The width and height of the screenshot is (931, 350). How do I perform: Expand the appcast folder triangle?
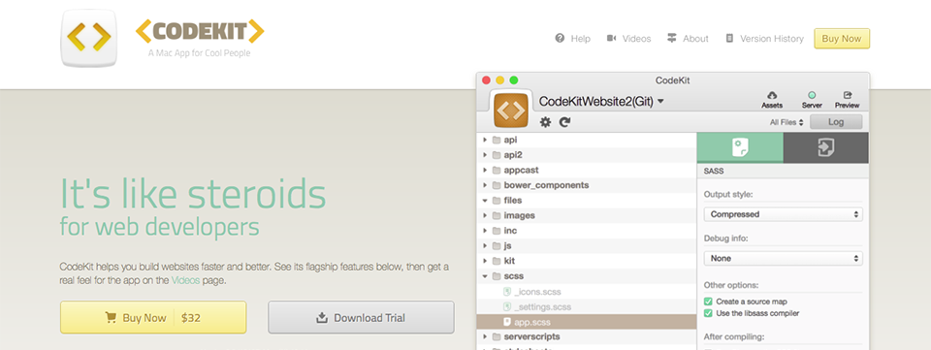pyautogui.click(x=485, y=171)
